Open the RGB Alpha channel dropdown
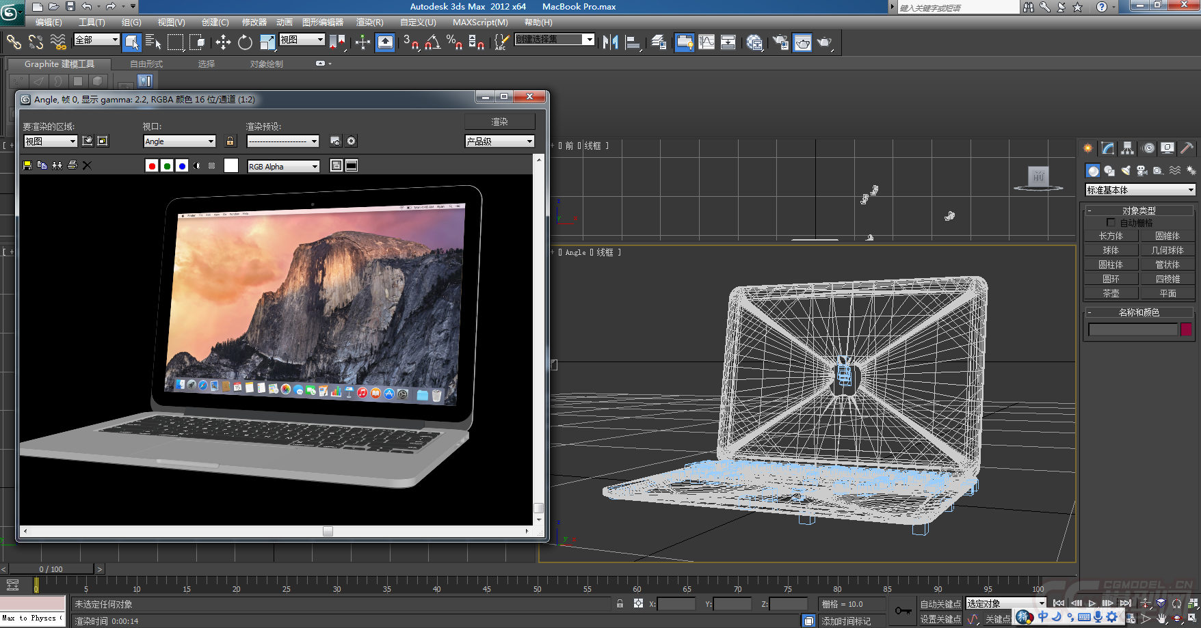 pos(284,166)
